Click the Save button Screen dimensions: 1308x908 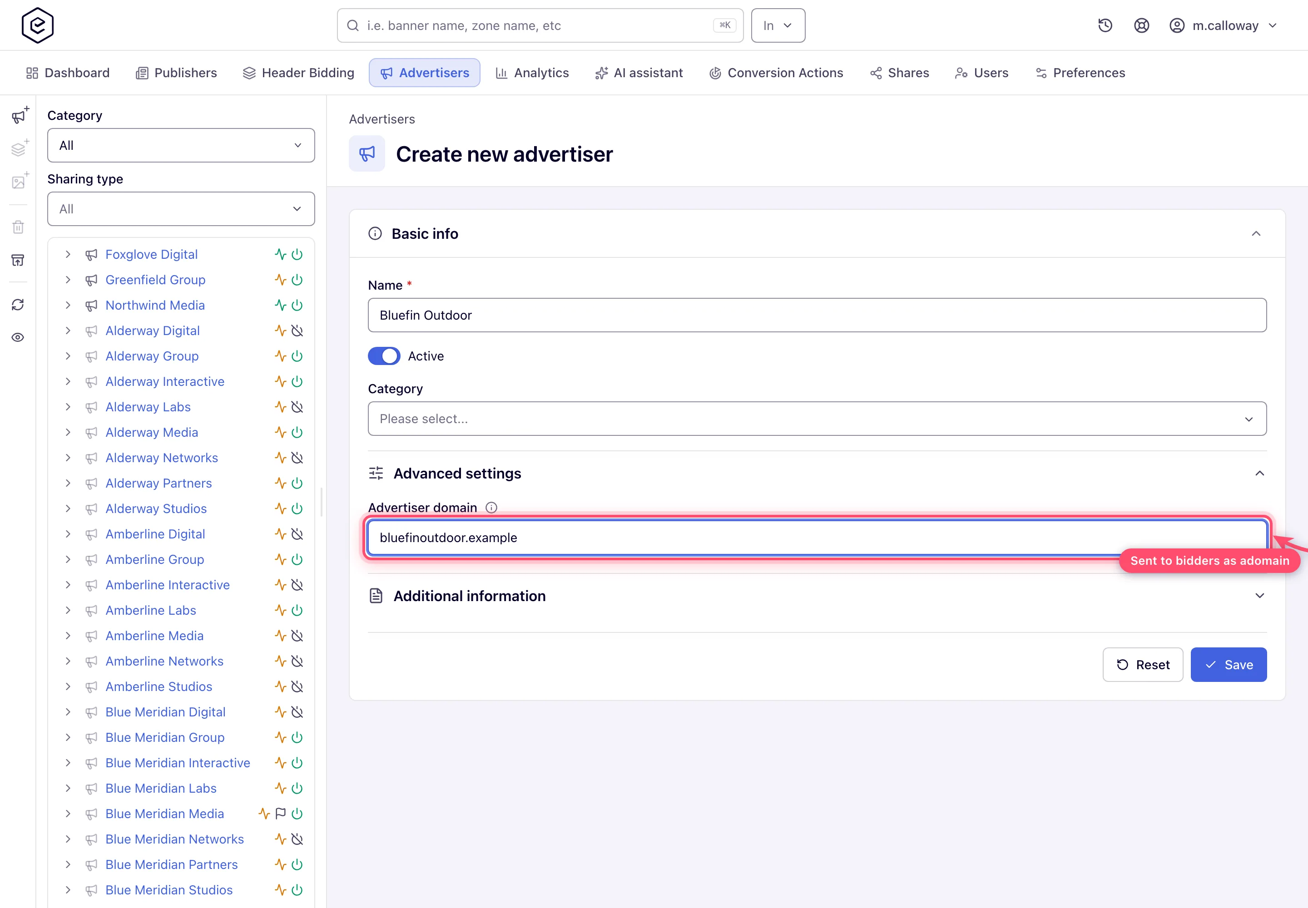point(1229,665)
